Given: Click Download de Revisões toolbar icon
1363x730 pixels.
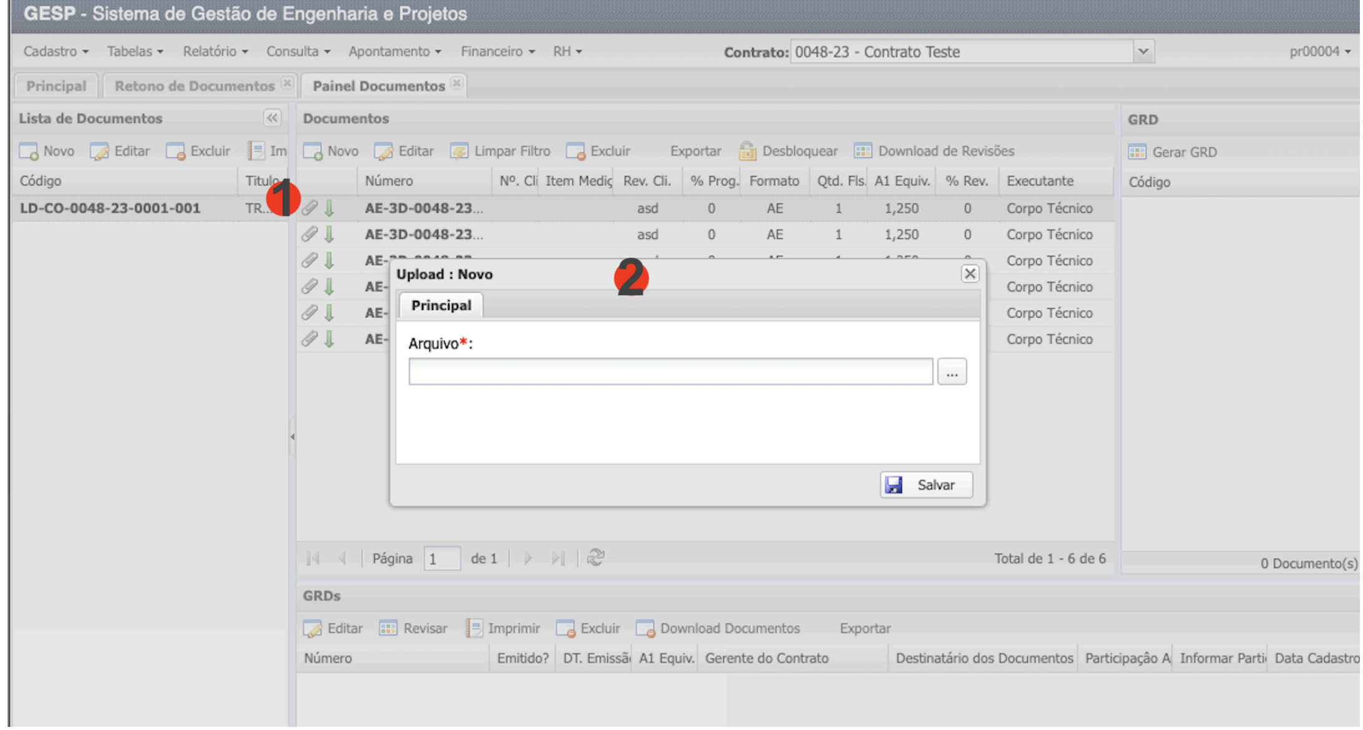Looking at the screenshot, I should (x=863, y=151).
